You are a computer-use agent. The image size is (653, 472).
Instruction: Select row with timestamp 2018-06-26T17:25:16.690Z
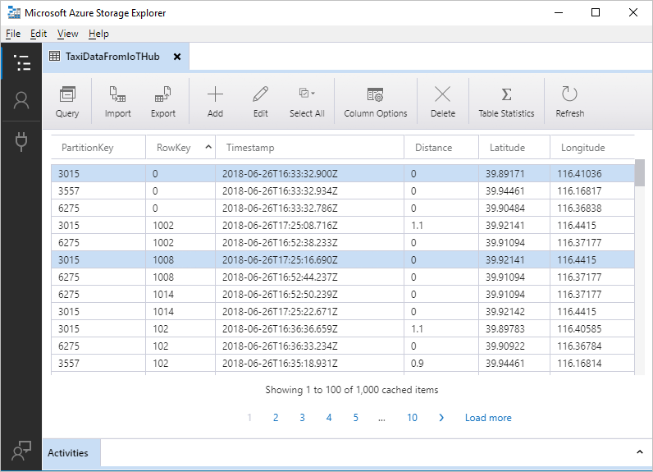coord(343,259)
